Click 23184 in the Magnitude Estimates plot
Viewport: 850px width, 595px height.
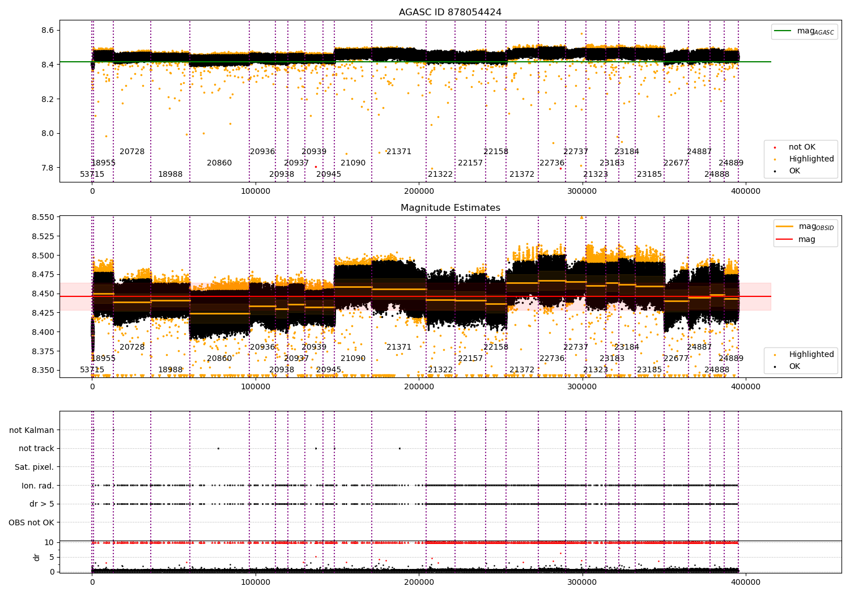627,347
